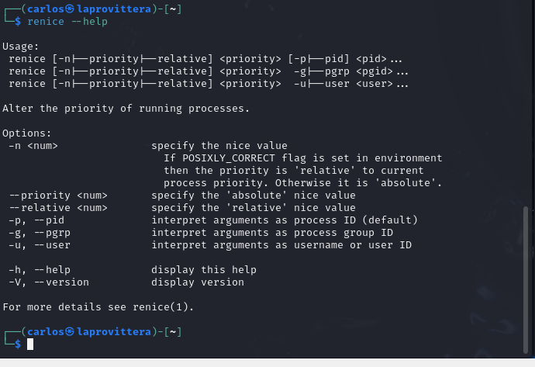Click 'Alter the priority of running processes.' text
Screen dimensions: 535x367
126,109
